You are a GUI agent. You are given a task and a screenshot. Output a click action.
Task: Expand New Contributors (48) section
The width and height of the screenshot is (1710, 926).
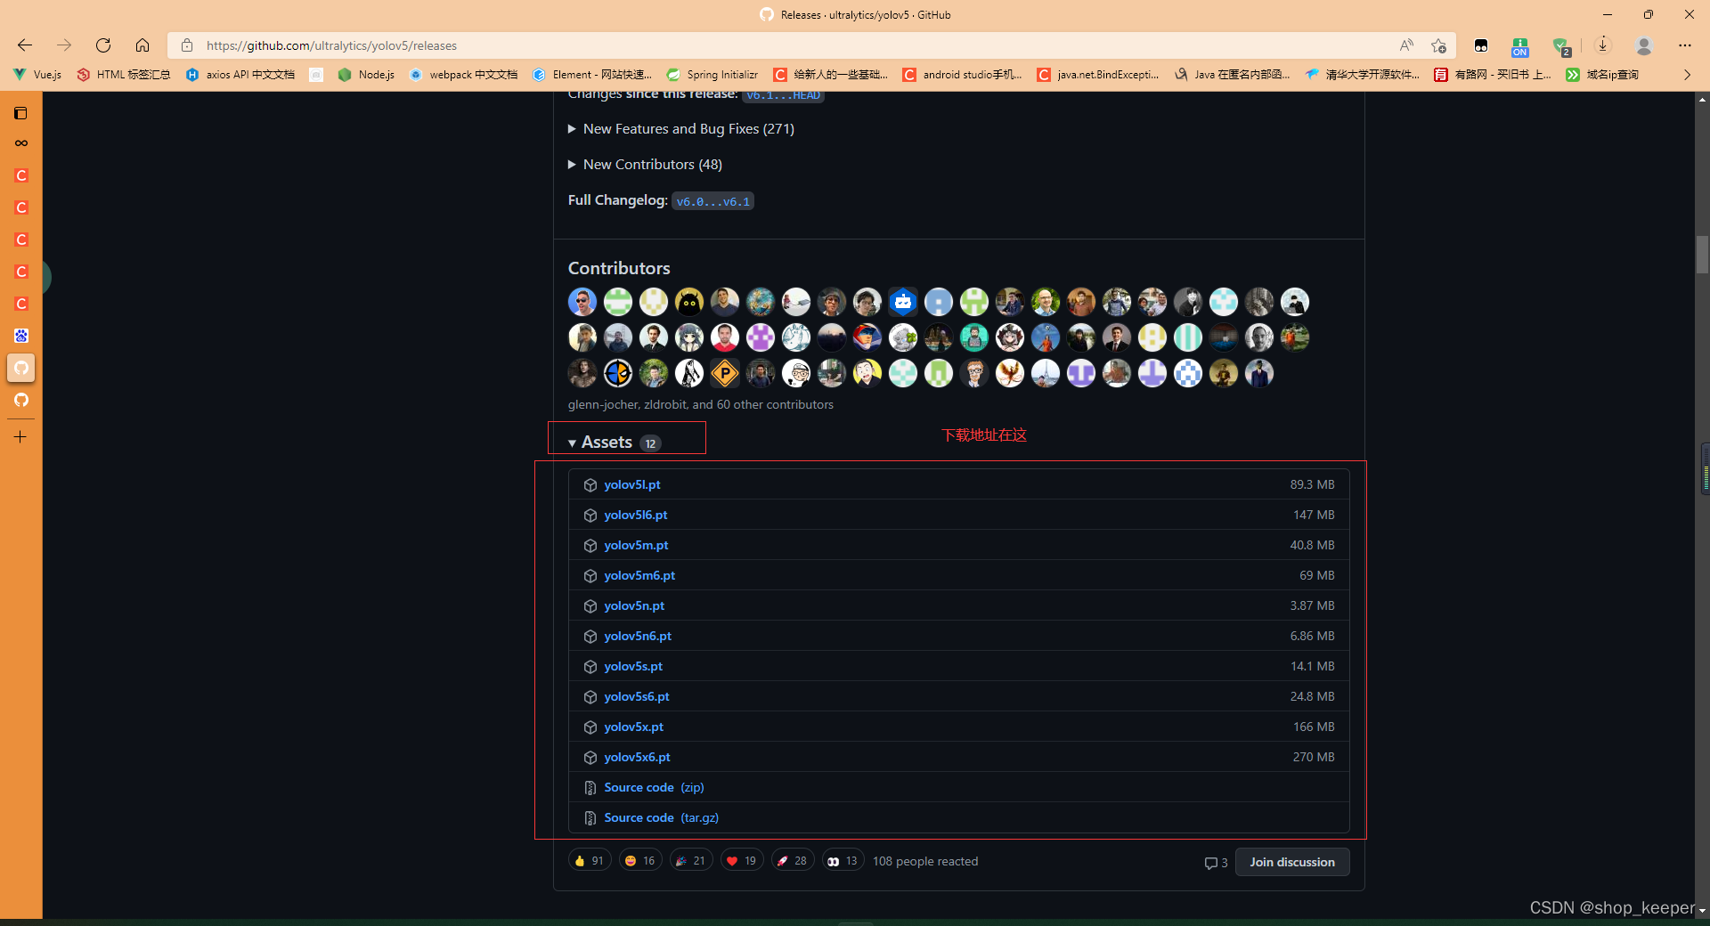pyautogui.click(x=645, y=165)
